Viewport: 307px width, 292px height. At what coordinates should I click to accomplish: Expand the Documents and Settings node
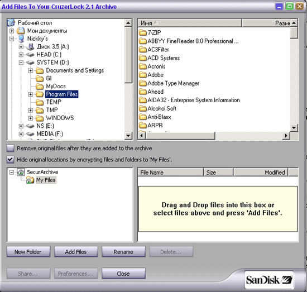[x=30, y=70]
